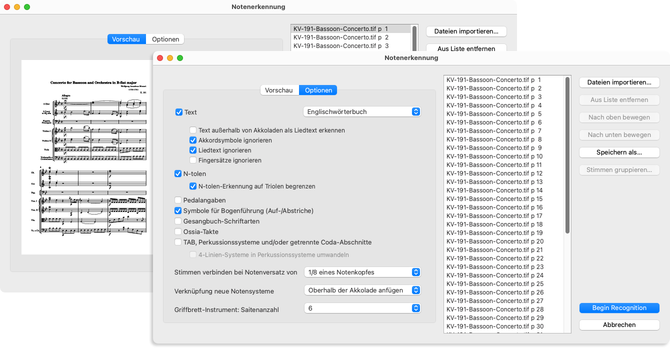Click the Begin Recognition button
The image size is (670, 350).
coord(619,308)
